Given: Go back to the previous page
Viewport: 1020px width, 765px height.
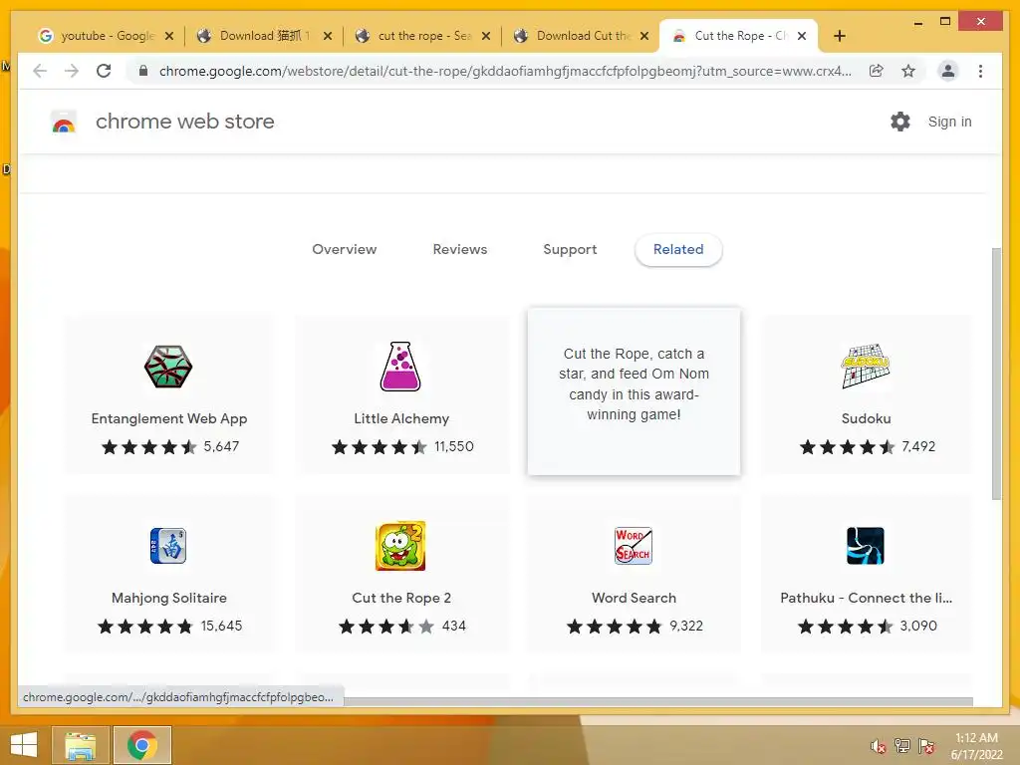Looking at the screenshot, I should (x=40, y=71).
